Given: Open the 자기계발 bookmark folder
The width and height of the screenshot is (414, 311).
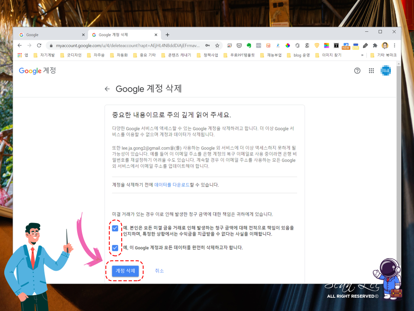Looking at the screenshot, I should pos(44,55).
